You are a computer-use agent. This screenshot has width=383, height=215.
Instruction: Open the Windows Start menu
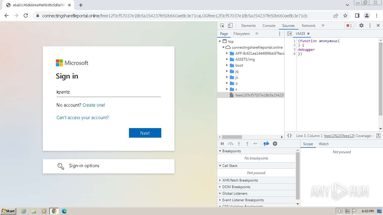coord(8,211)
